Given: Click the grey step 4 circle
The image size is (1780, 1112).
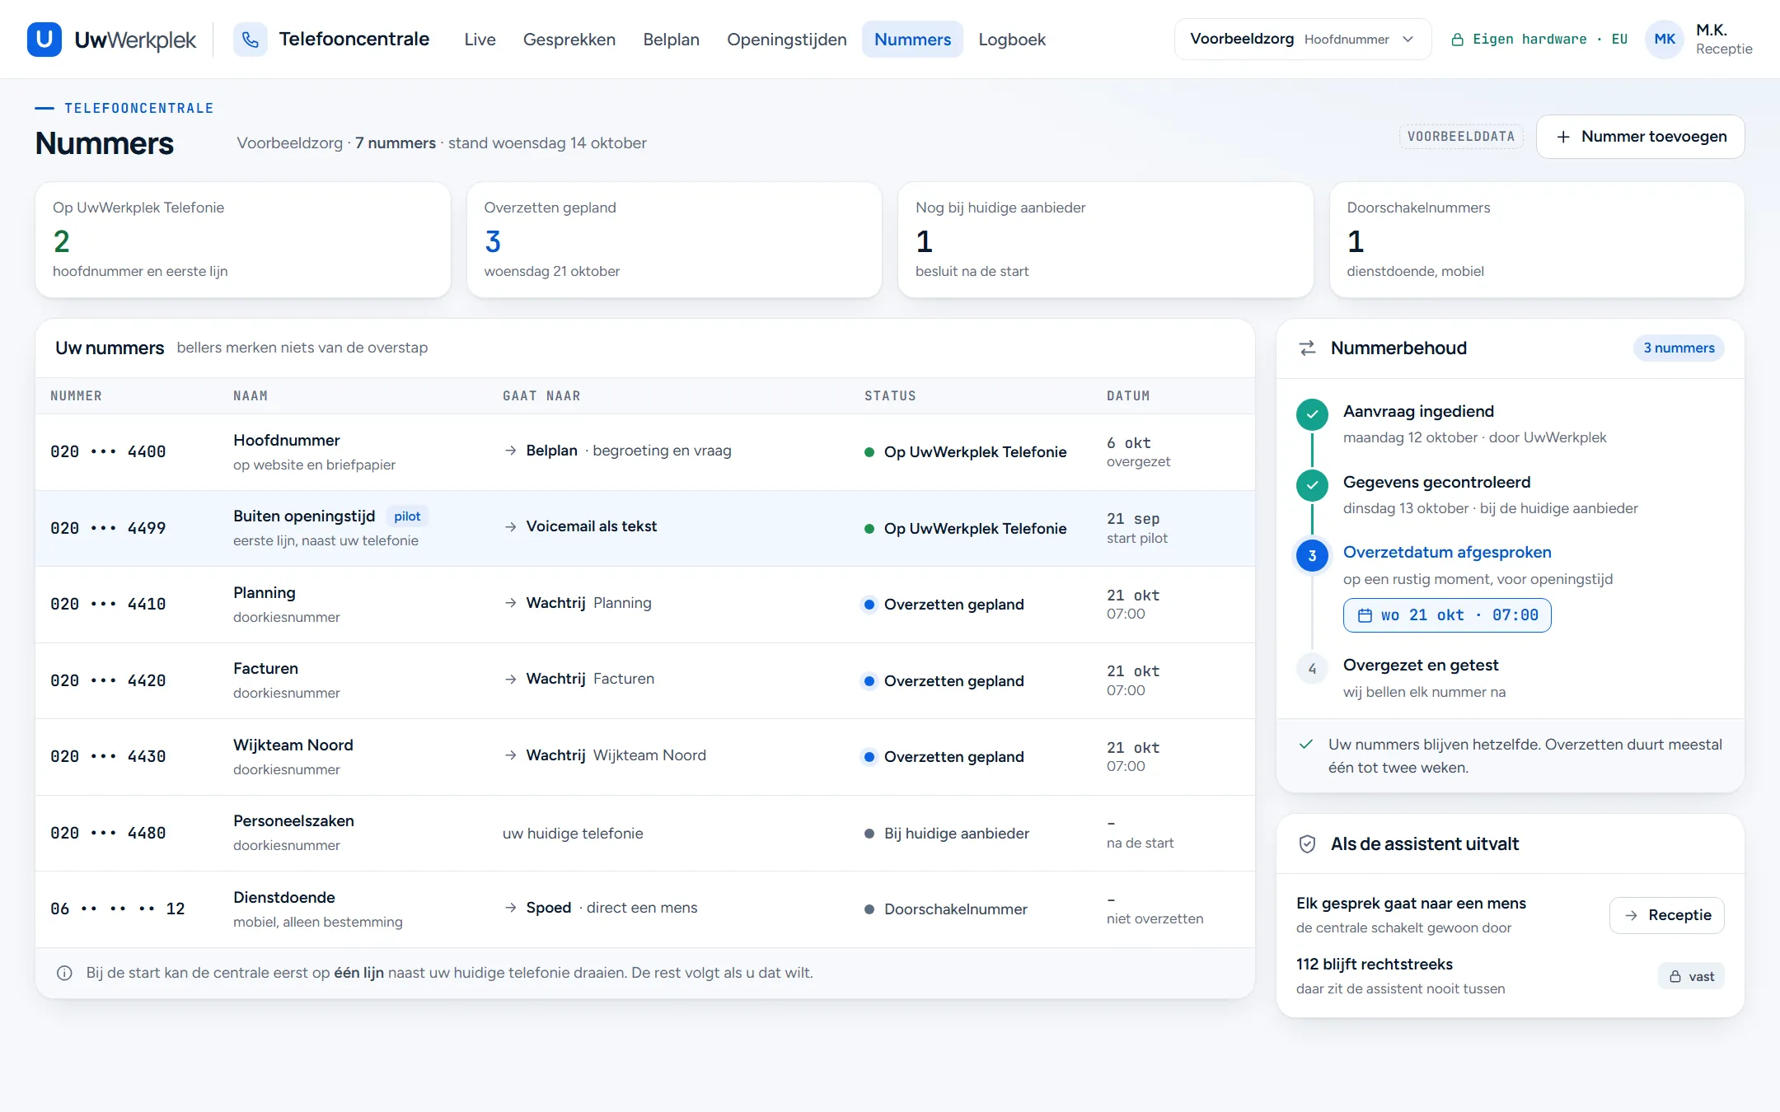Looking at the screenshot, I should pyautogui.click(x=1312, y=669).
